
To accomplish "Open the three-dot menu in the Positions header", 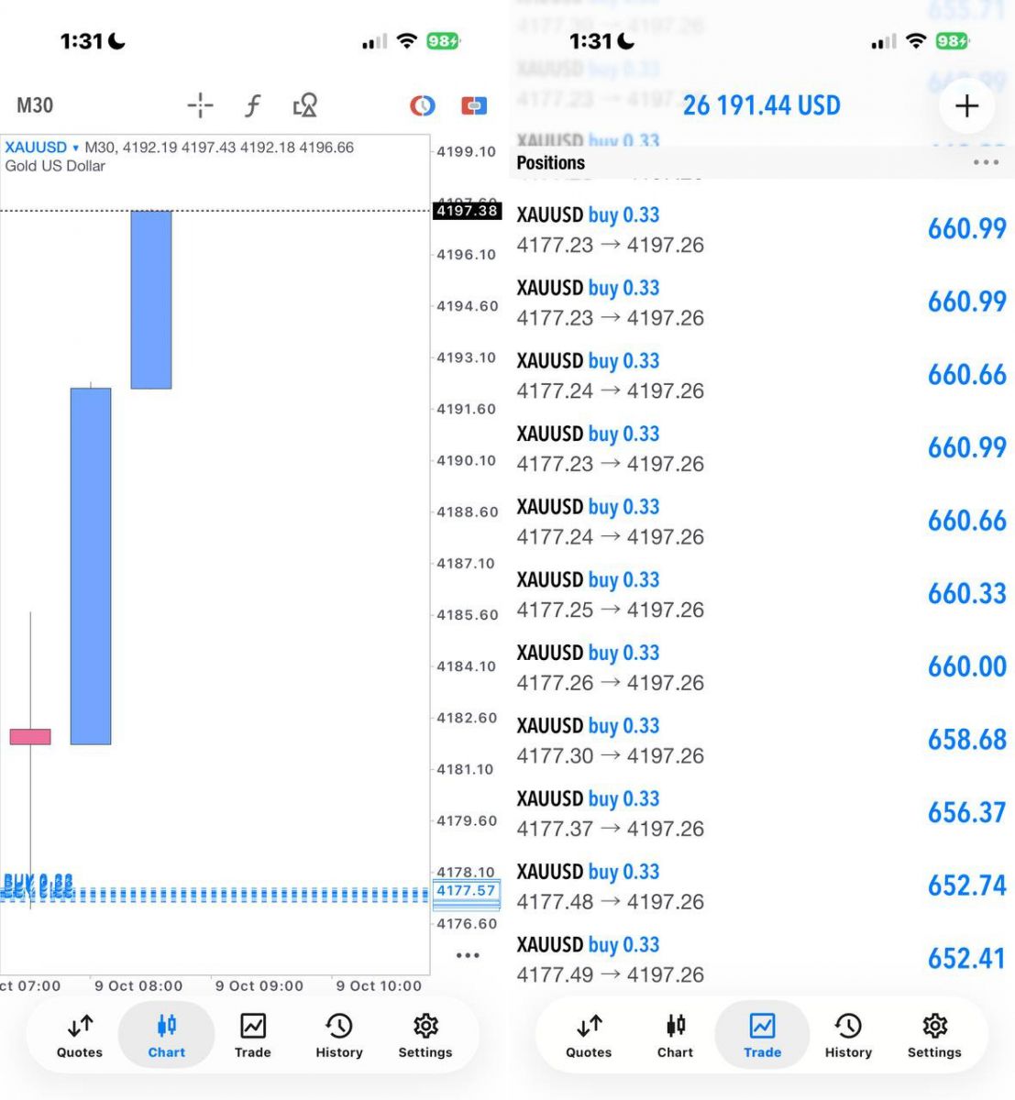I will (986, 162).
